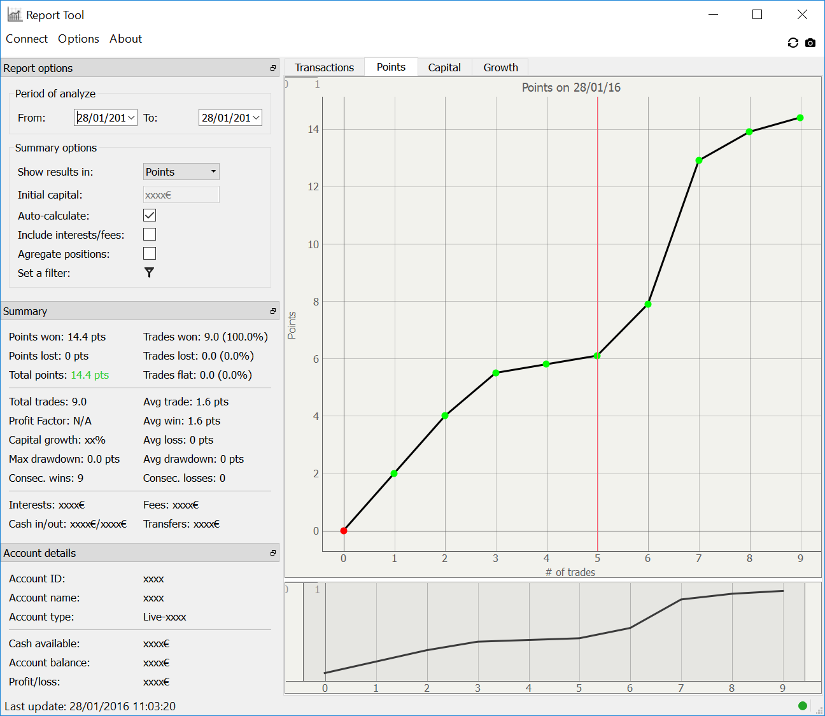Click the green connection status indicator

pyautogui.click(x=802, y=705)
